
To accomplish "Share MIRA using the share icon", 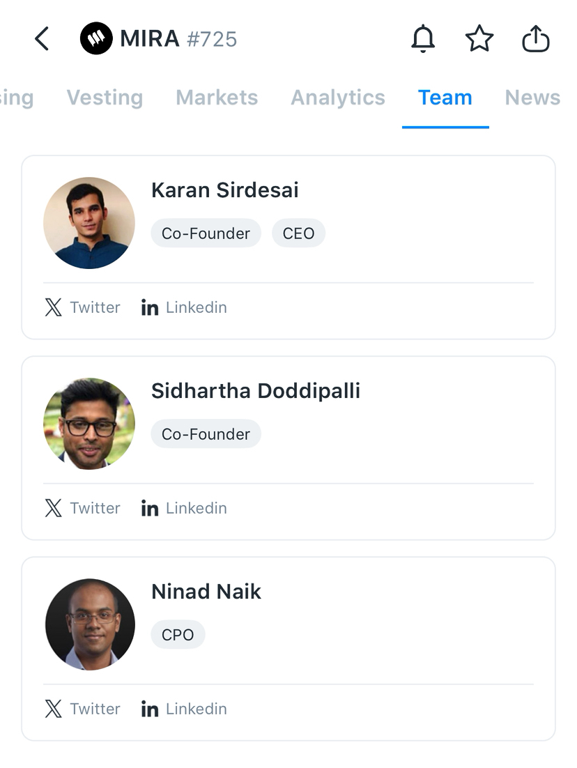I will (x=536, y=39).
